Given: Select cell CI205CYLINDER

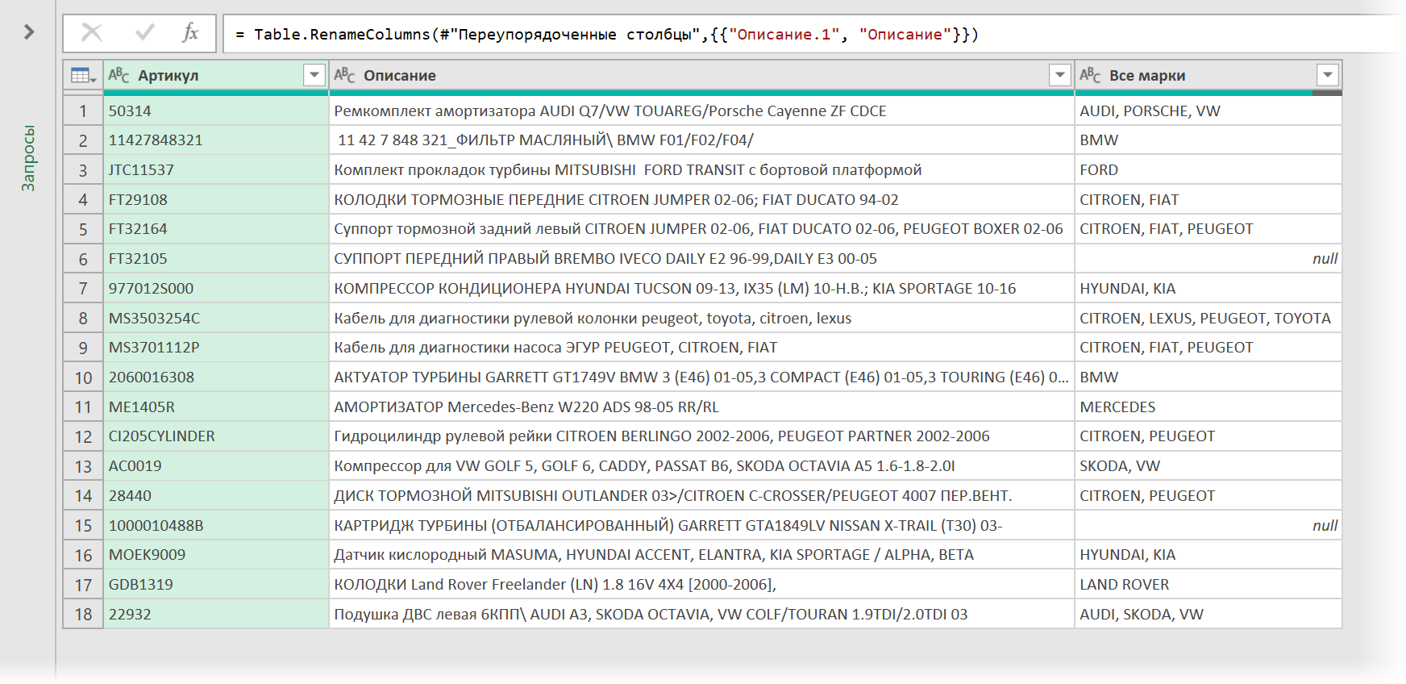Looking at the screenshot, I should click(216, 436).
